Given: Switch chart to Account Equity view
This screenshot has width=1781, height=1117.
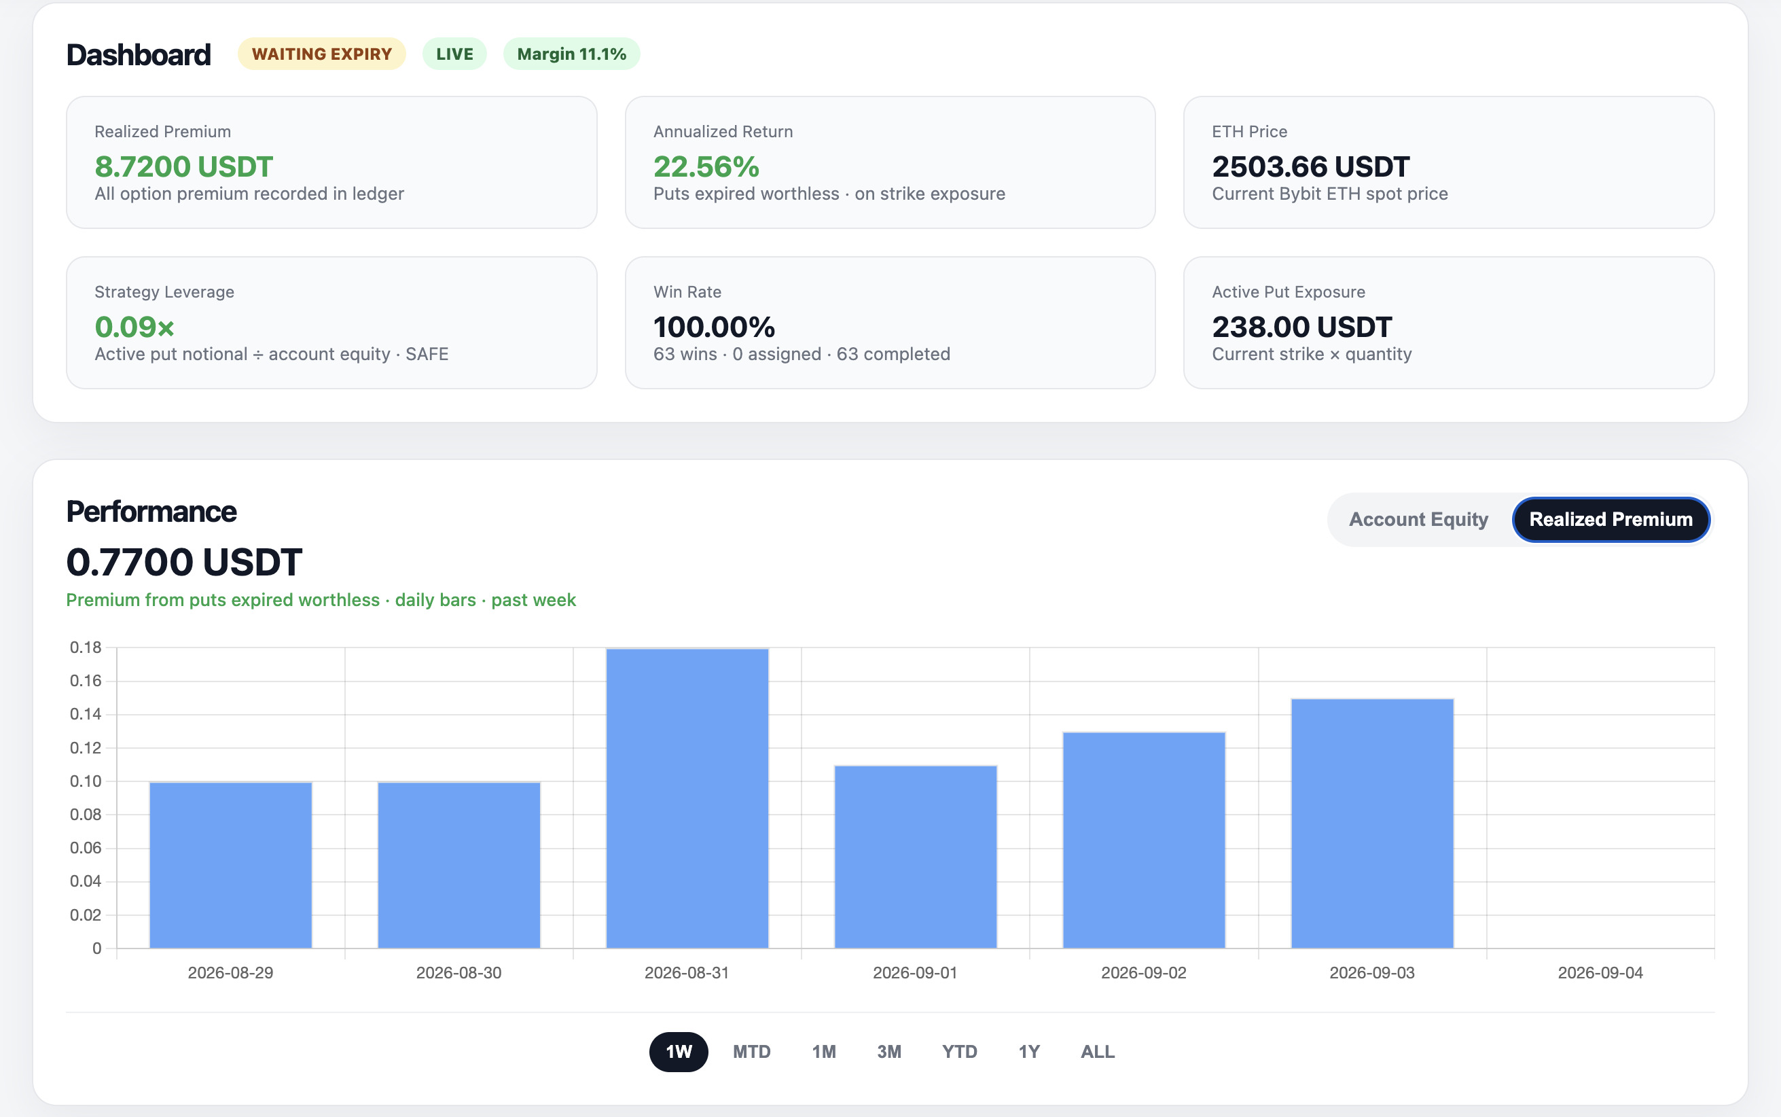Looking at the screenshot, I should [x=1418, y=519].
